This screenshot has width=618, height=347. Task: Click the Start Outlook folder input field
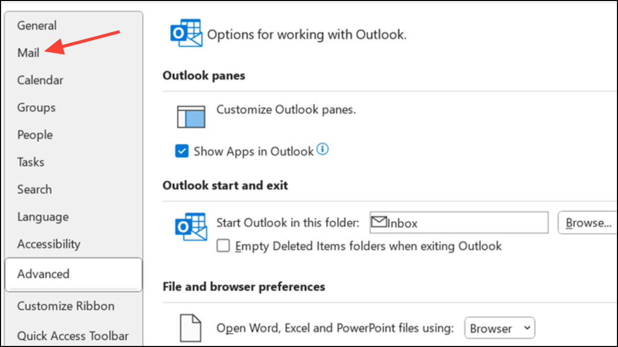[x=466, y=223]
